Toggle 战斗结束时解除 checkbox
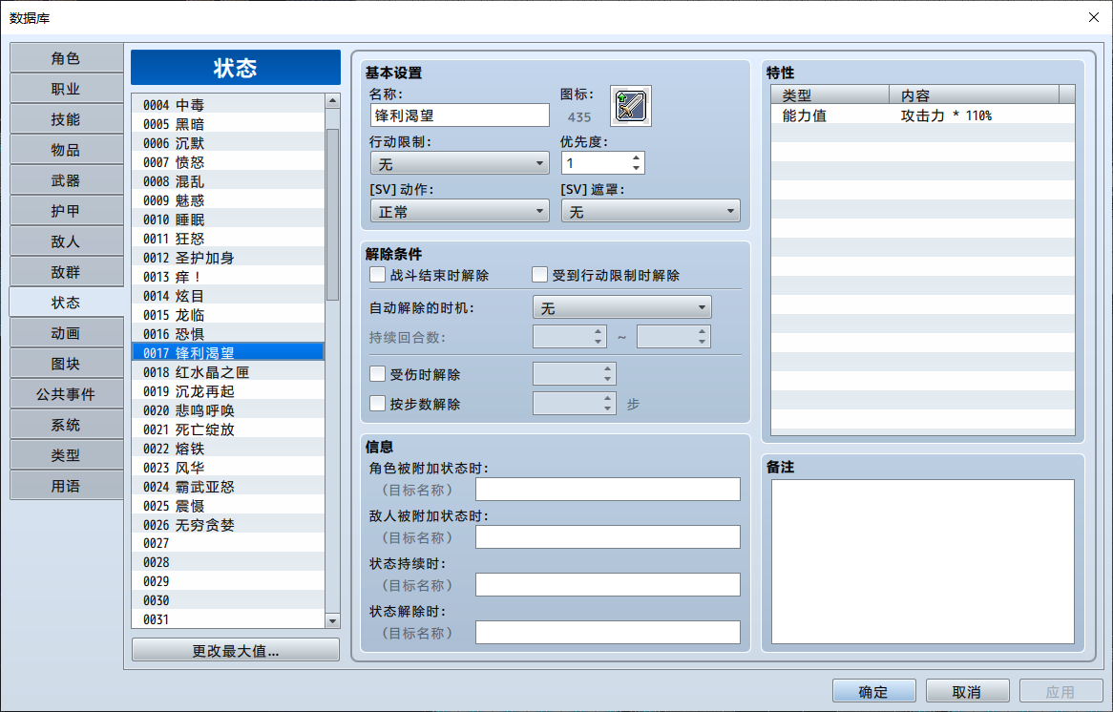The width and height of the screenshot is (1113, 712). click(378, 275)
